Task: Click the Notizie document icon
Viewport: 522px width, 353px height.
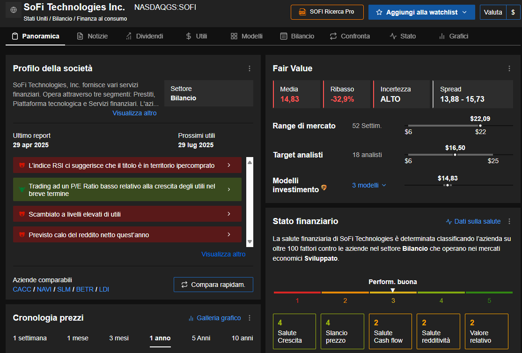Action: [x=80, y=36]
